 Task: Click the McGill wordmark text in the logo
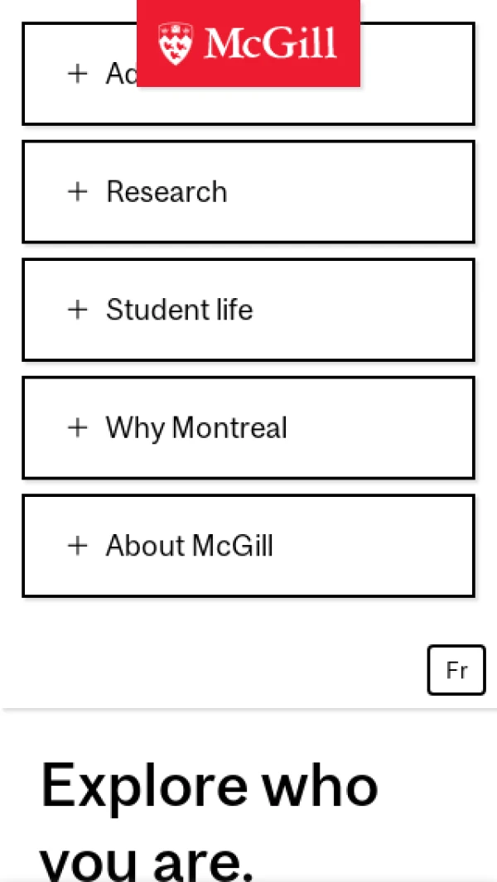click(x=271, y=44)
